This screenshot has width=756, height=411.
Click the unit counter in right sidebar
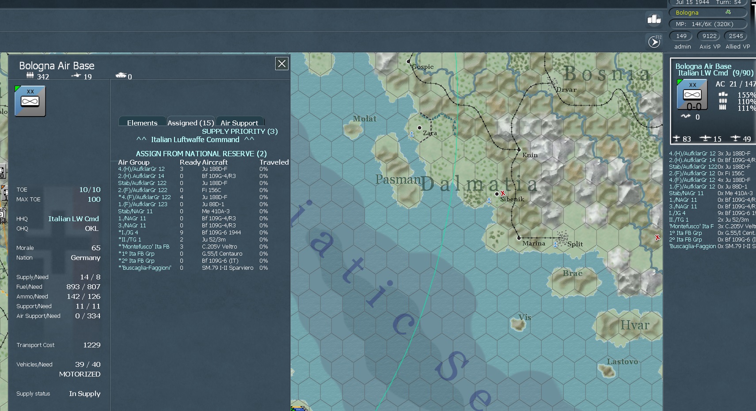click(692, 94)
